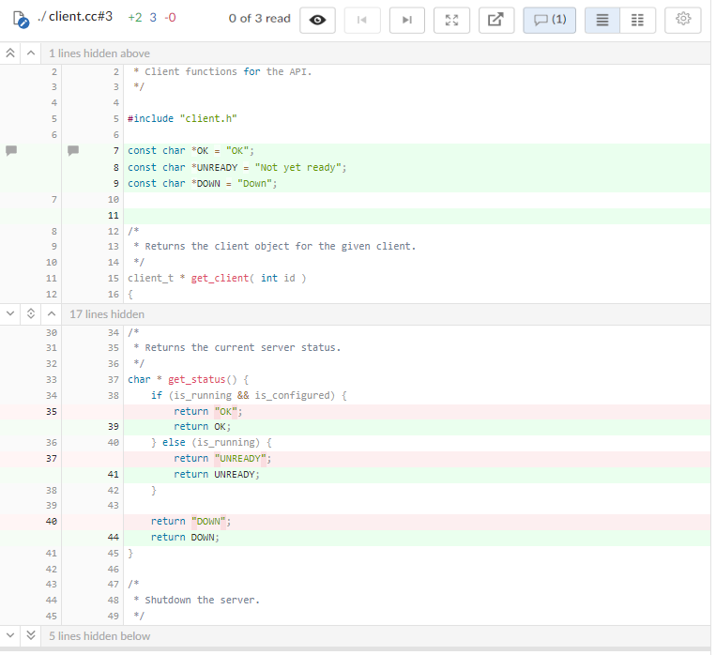Image resolution: width=716 pixels, height=655 pixels.
Task: Show more lines below the last hunk
Action: pos(10,635)
